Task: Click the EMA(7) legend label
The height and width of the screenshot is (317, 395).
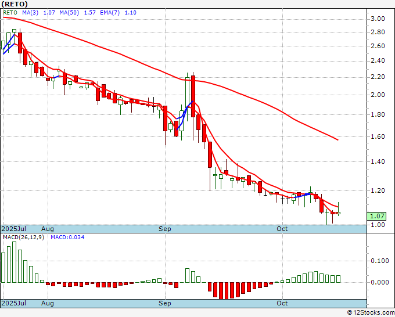Action: [x=110, y=13]
